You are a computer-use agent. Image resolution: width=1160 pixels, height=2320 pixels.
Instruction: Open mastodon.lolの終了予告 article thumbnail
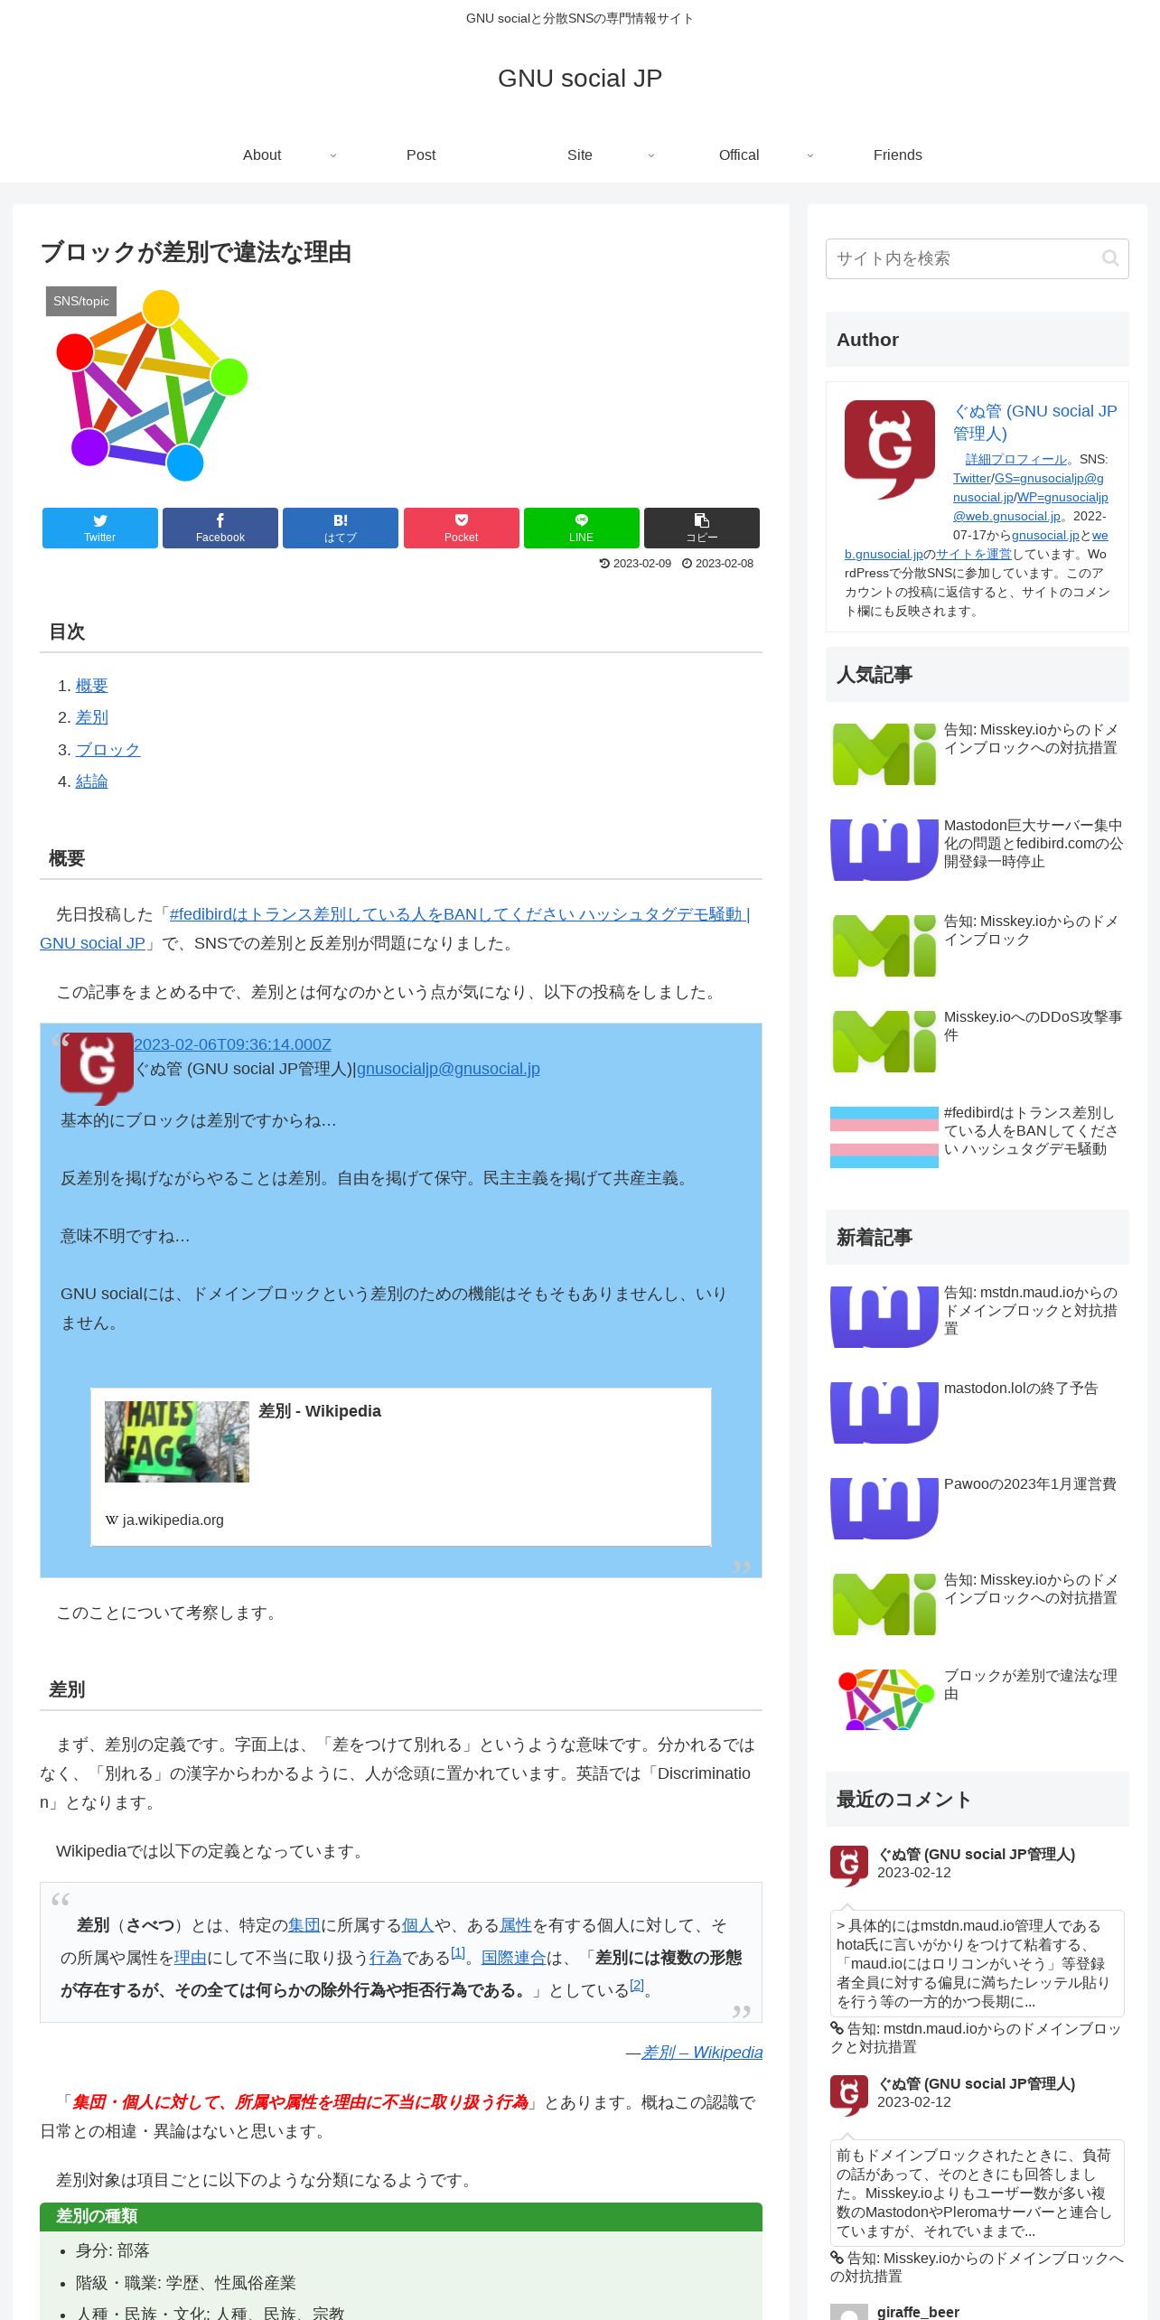pyautogui.click(x=884, y=1413)
